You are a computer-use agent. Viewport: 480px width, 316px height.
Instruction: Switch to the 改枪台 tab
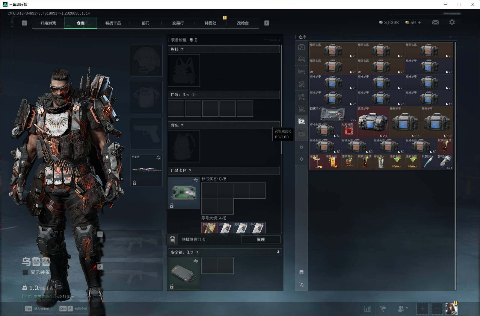coord(243,23)
